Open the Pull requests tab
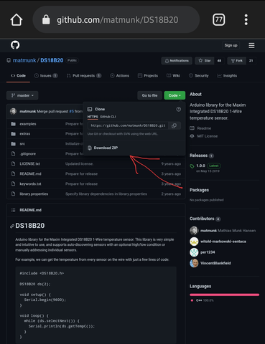This screenshot has width=265, height=344. point(84,76)
